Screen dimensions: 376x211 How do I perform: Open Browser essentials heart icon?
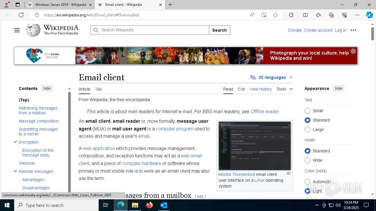[x=344, y=15]
